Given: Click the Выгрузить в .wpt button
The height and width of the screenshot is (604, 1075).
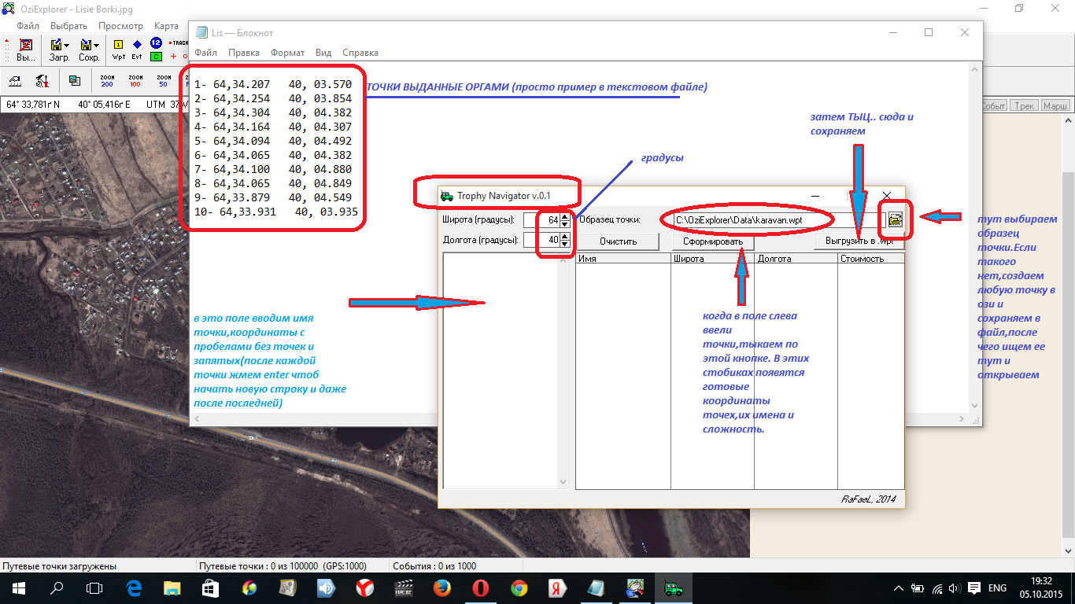Looking at the screenshot, I should [859, 241].
